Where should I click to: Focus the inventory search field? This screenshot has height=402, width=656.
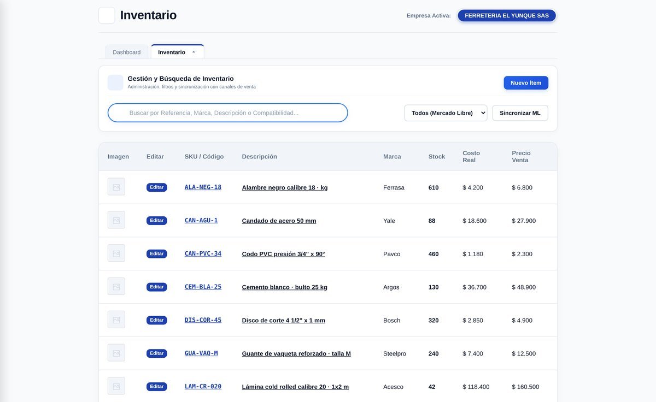(x=228, y=113)
